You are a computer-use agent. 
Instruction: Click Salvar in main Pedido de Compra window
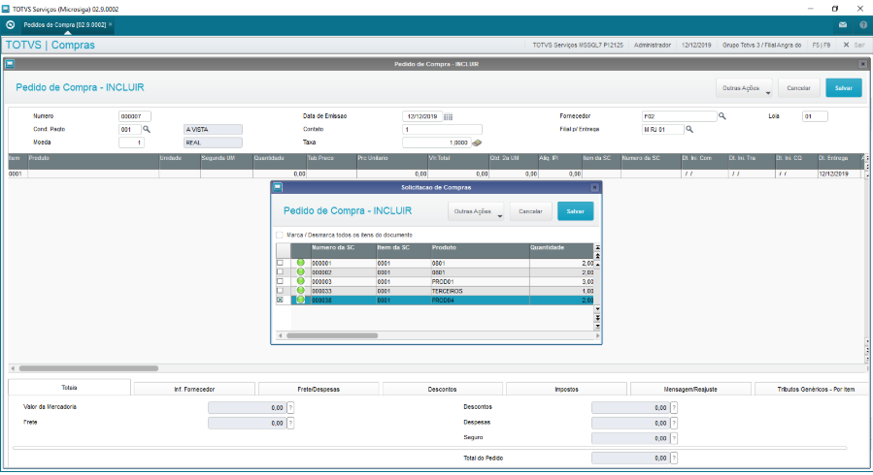[844, 88]
